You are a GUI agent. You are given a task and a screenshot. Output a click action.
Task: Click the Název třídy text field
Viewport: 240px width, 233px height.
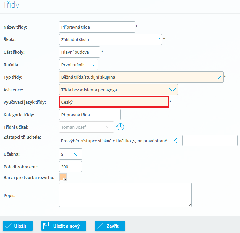(x=97, y=27)
